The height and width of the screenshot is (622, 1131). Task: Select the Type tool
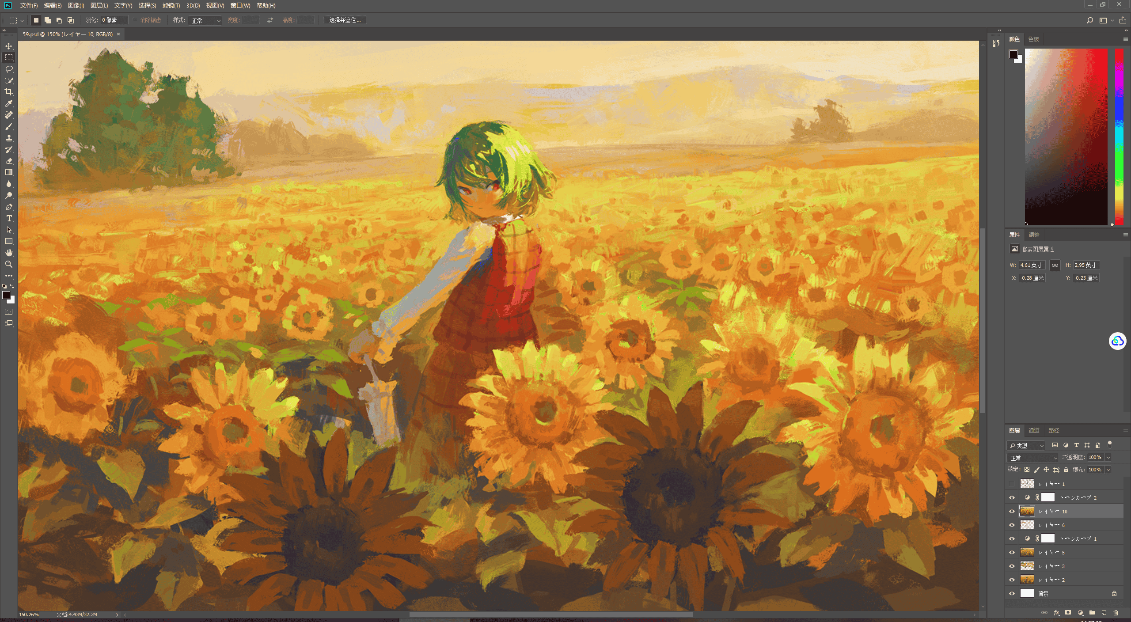click(x=9, y=218)
